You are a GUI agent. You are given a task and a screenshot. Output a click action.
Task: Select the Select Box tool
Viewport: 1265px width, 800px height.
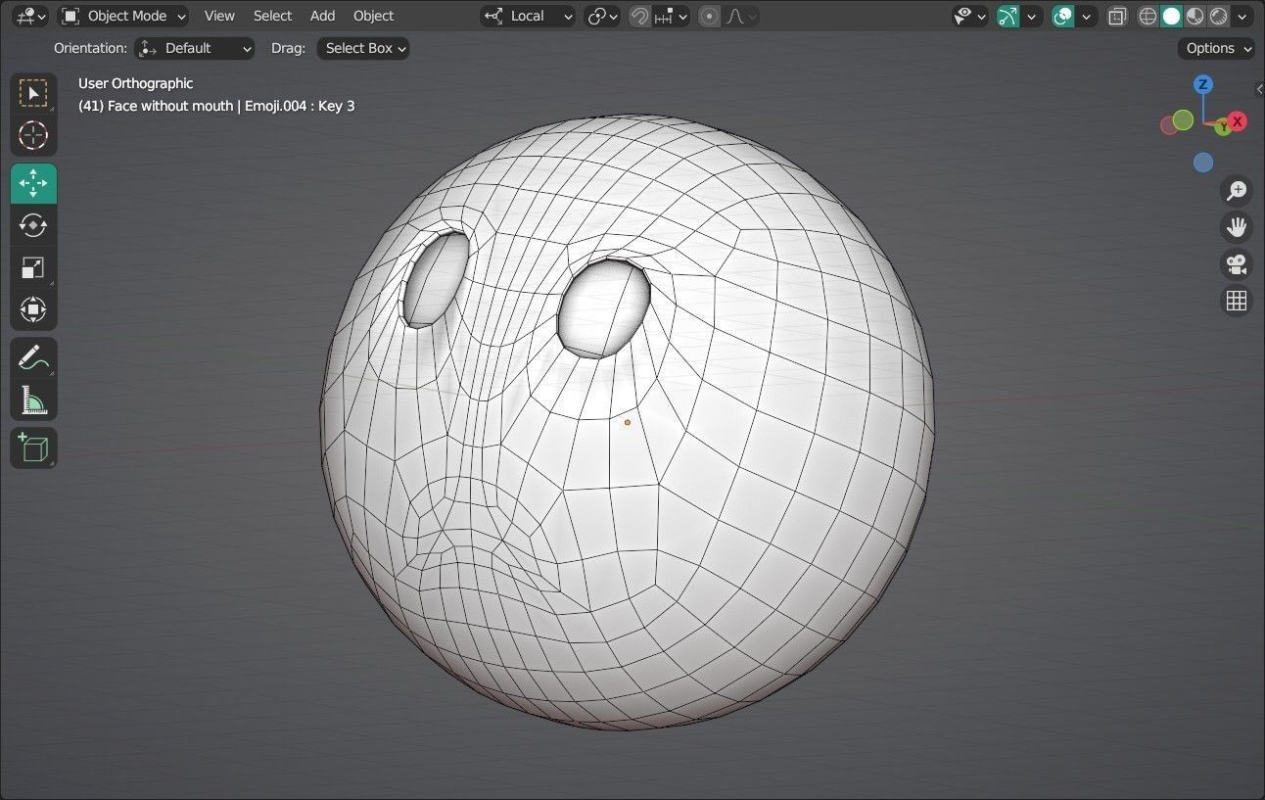33,93
